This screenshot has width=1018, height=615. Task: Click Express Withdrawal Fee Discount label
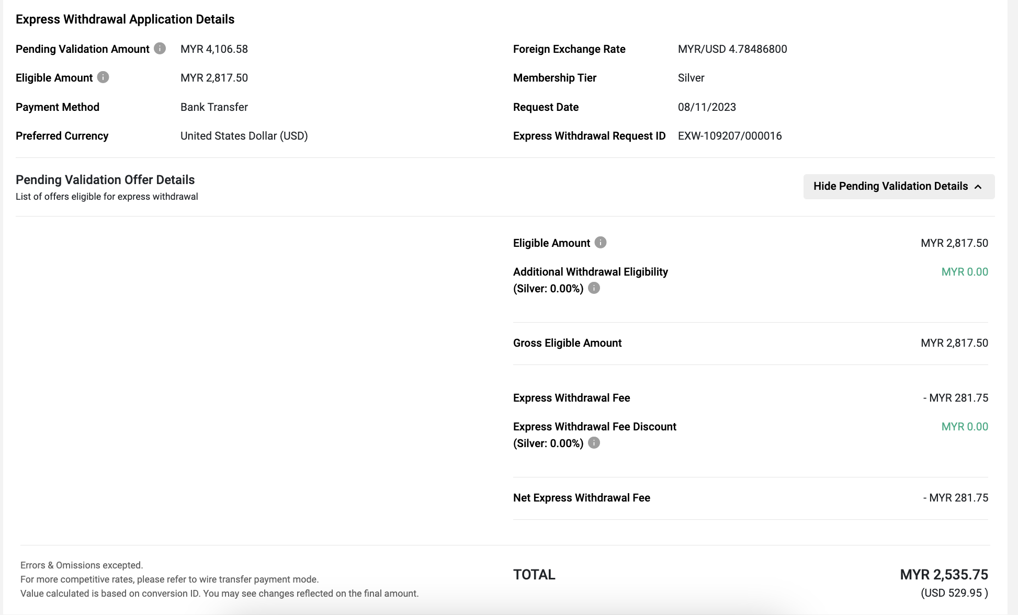(595, 427)
